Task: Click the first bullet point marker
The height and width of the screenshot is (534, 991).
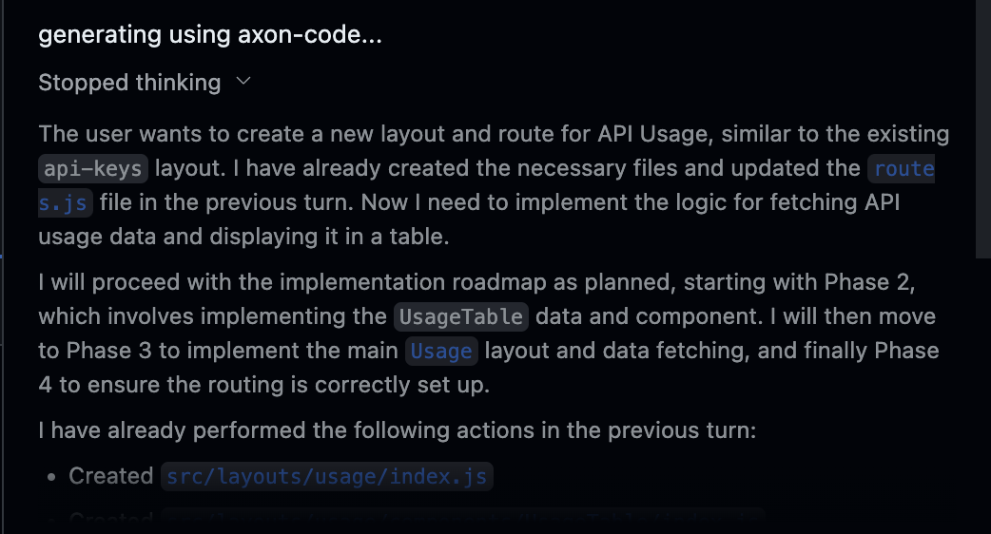Action: (51, 477)
